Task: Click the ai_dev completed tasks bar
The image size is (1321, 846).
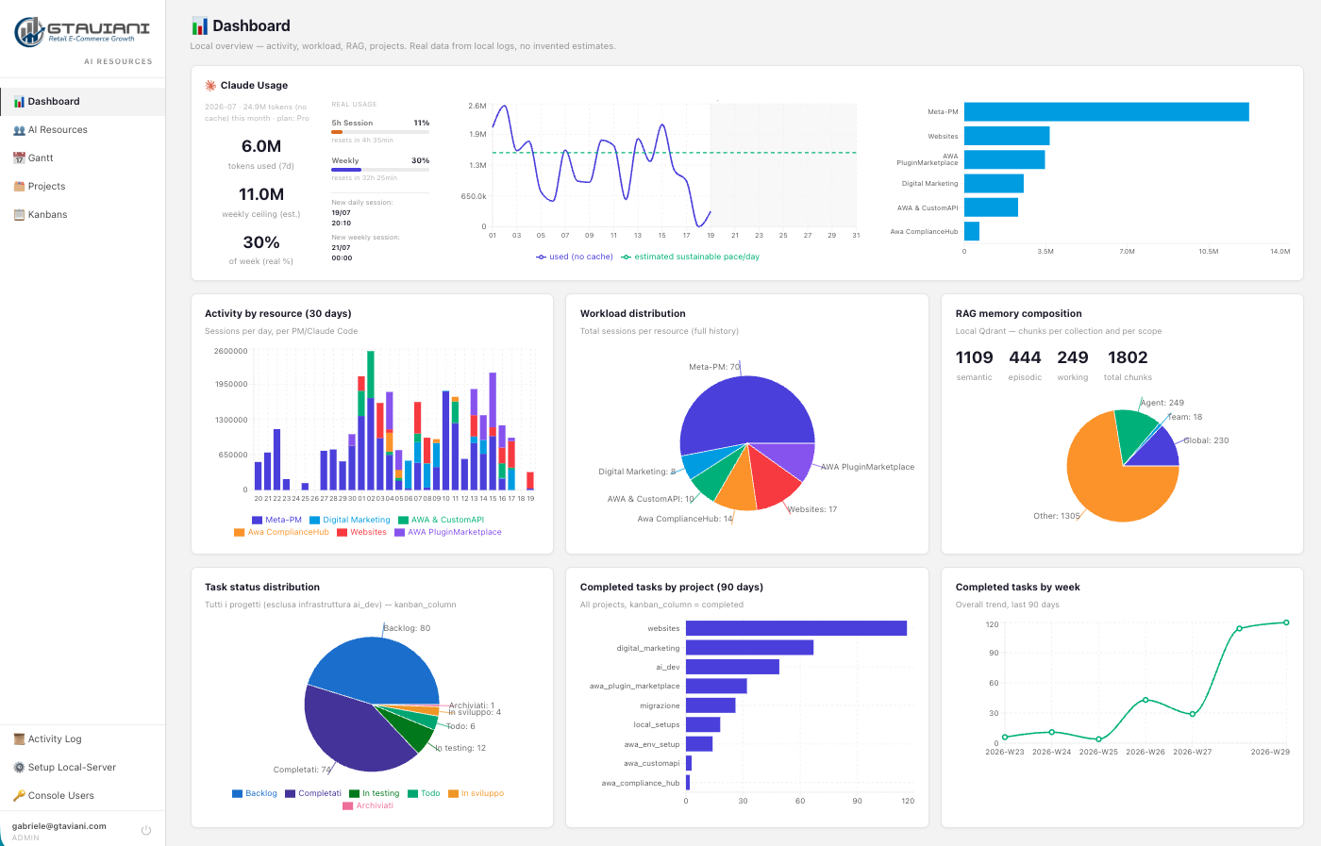Action: coord(732,667)
